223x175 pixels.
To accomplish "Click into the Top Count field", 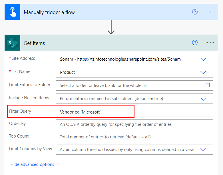I will (134, 137).
